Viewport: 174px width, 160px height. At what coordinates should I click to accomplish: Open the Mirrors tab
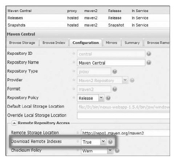click(112, 43)
